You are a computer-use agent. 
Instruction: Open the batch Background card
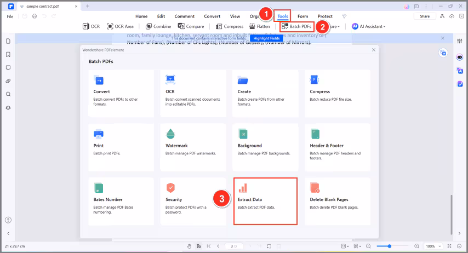pyautogui.click(x=265, y=147)
